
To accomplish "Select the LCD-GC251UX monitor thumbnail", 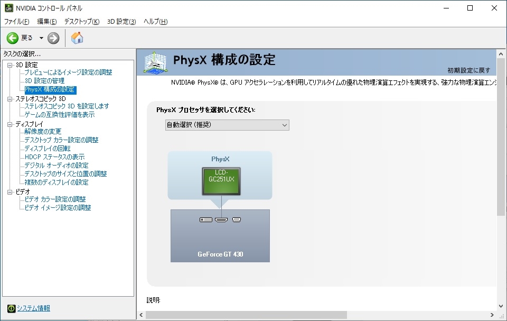I will pyautogui.click(x=221, y=181).
